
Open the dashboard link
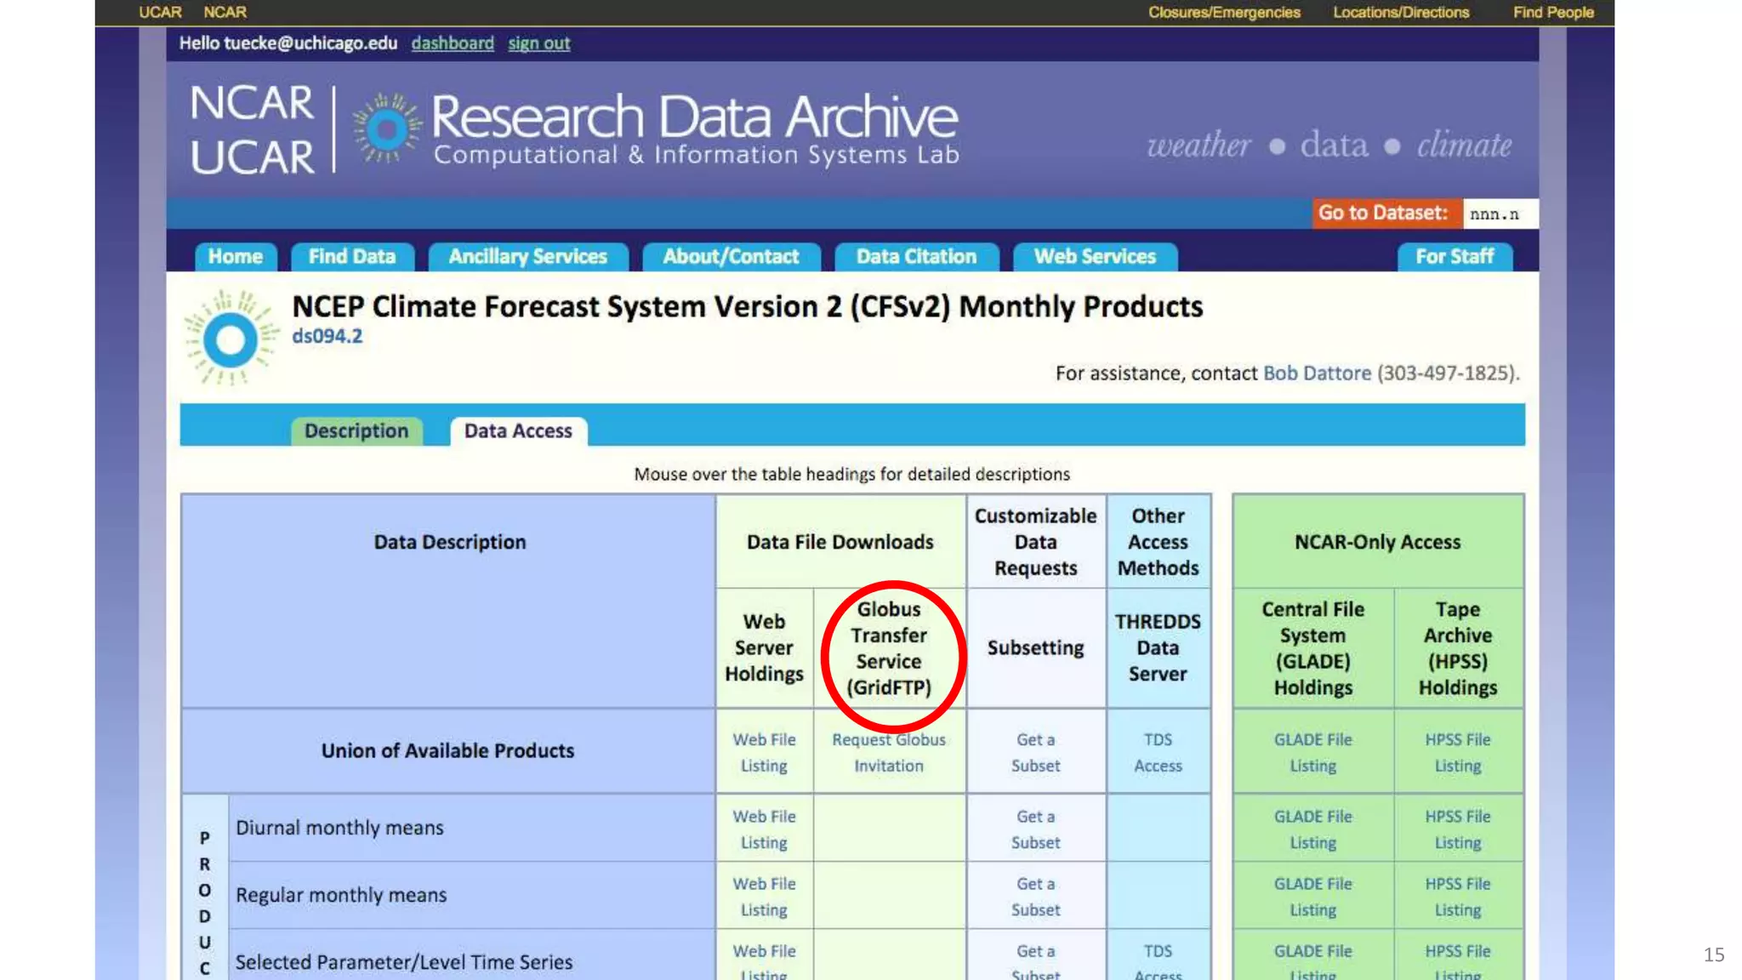453,43
